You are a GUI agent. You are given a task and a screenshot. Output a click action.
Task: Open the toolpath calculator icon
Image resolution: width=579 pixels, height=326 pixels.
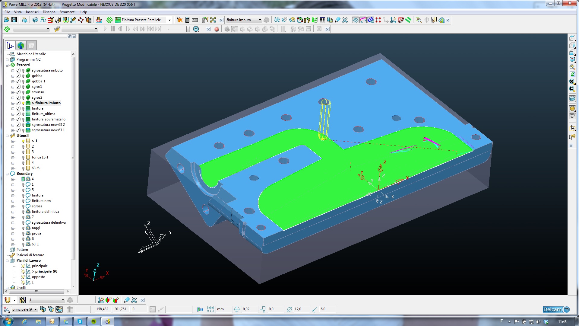187,20
